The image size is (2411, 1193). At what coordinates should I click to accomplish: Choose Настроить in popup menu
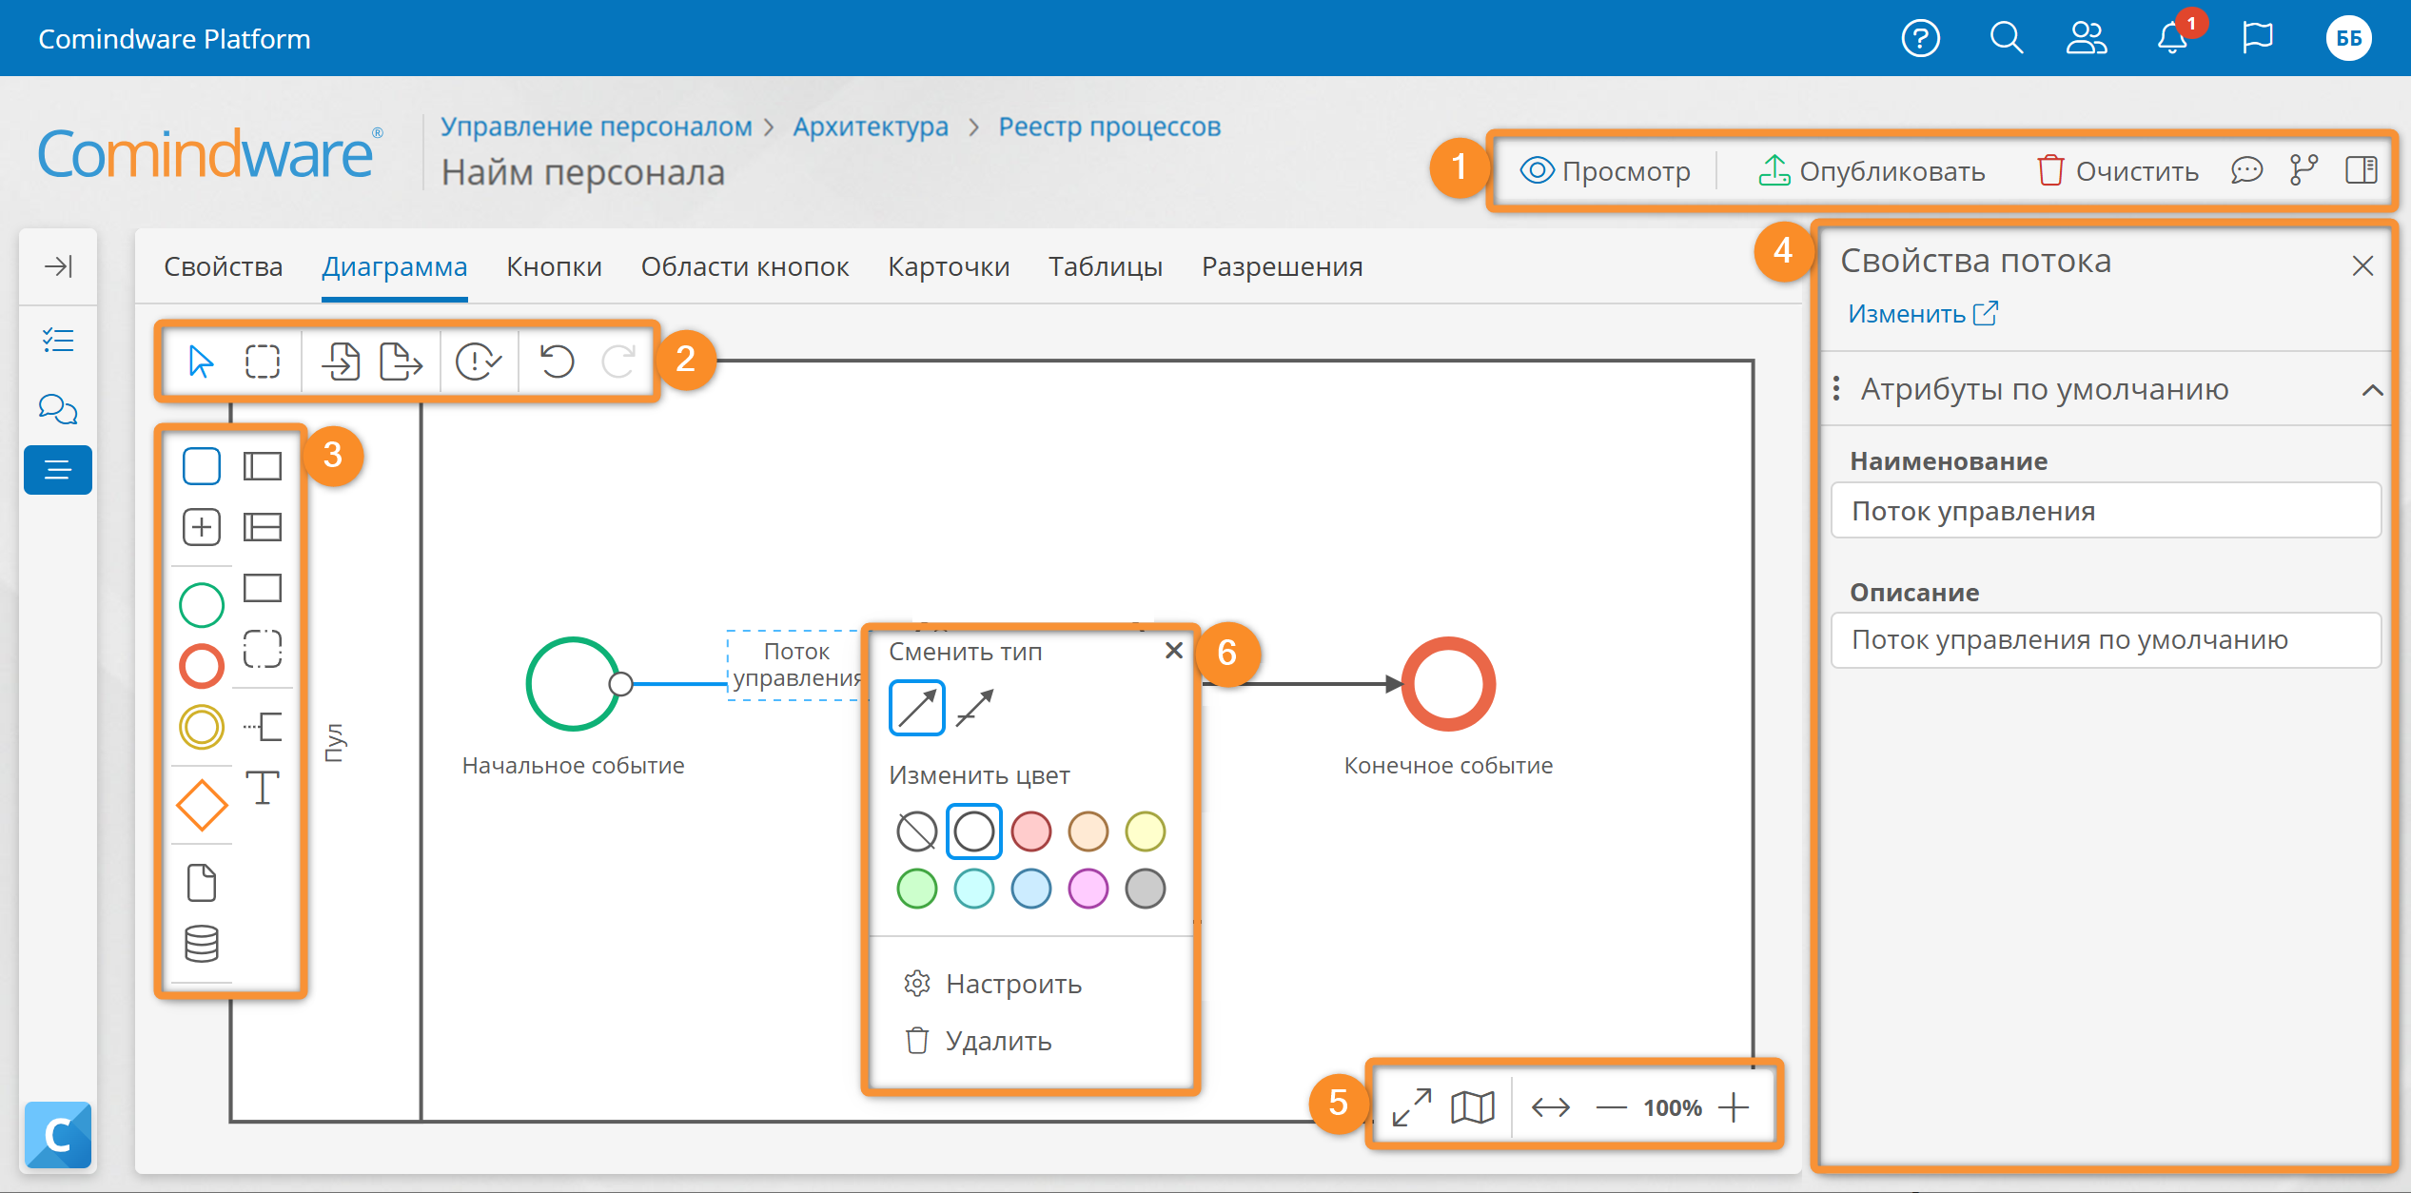pos(992,984)
